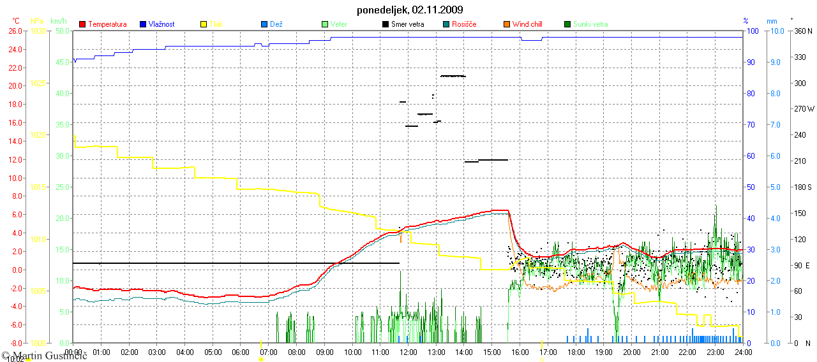Click the black Smer vetra legend square

386,24
